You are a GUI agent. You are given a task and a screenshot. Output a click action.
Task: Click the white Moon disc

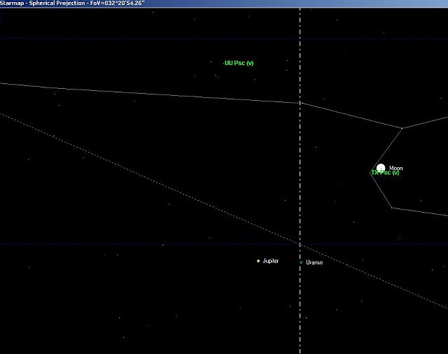380,168
